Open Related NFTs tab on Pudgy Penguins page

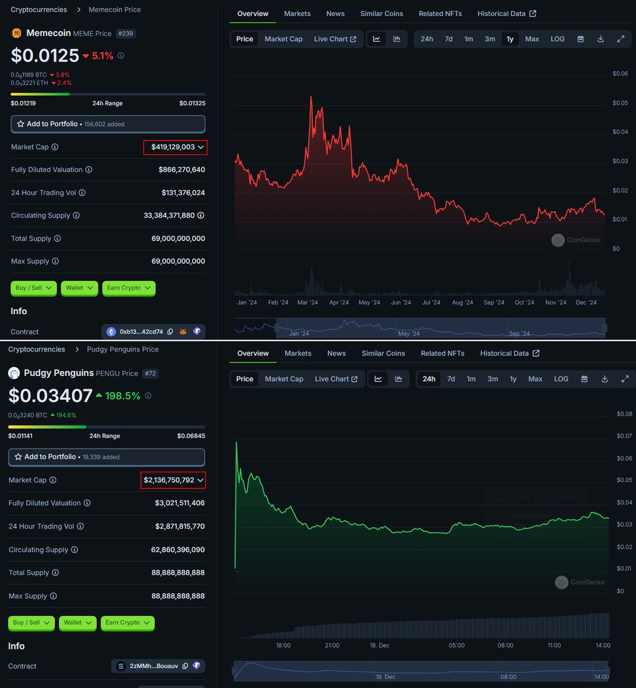click(x=443, y=354)
